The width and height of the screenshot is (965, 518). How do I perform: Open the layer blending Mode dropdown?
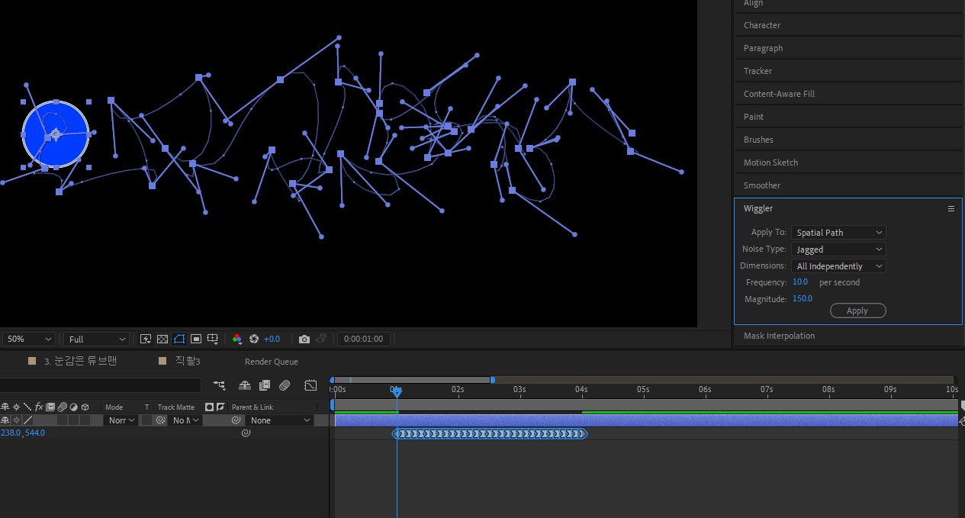tap(121, 420)
